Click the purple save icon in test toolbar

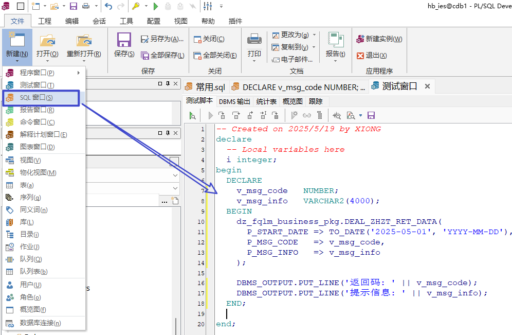tap(371, 115)
